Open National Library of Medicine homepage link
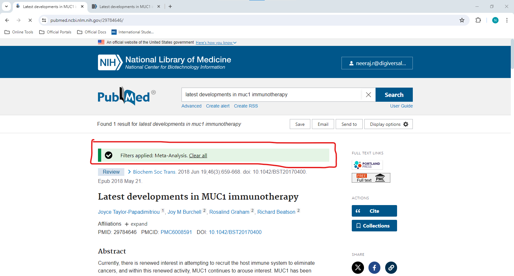514x276 pixels. click(178, 60)
